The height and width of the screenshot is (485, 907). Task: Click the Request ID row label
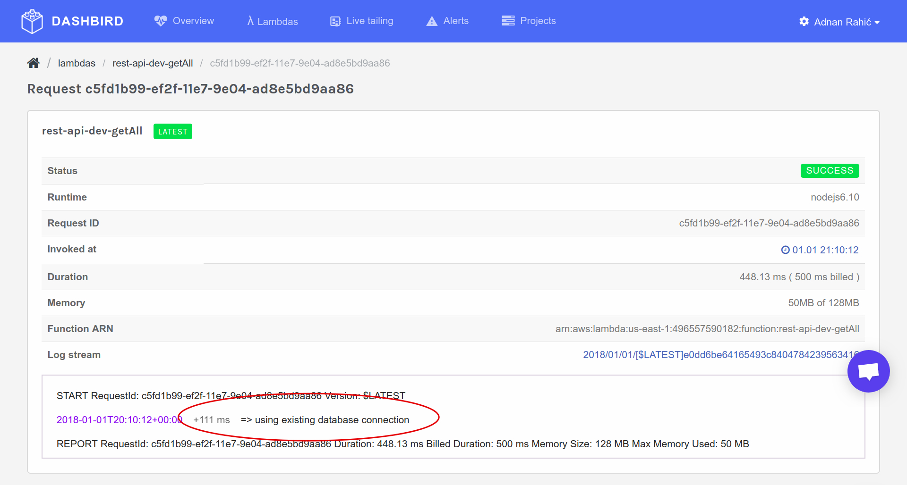pyautogui.click(x=73, y=223)
